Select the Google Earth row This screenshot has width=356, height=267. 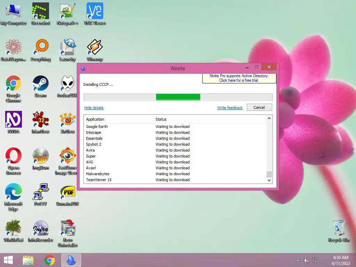tap(175, 127)
